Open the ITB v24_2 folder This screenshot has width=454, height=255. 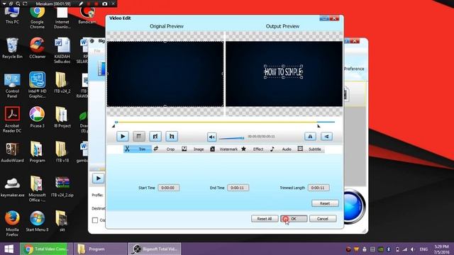pyautogui.click(x=62, y=83)
